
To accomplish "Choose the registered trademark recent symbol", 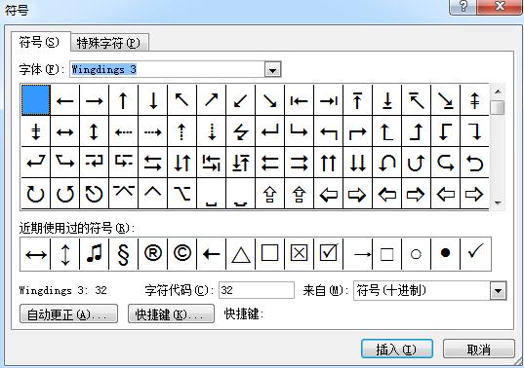I will click(x=153, y=254).
